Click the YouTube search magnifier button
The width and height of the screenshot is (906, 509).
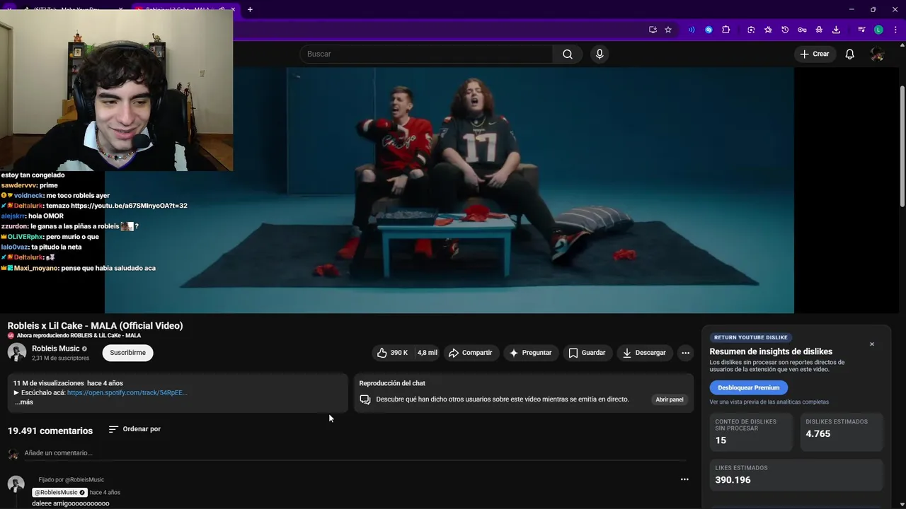568,54
